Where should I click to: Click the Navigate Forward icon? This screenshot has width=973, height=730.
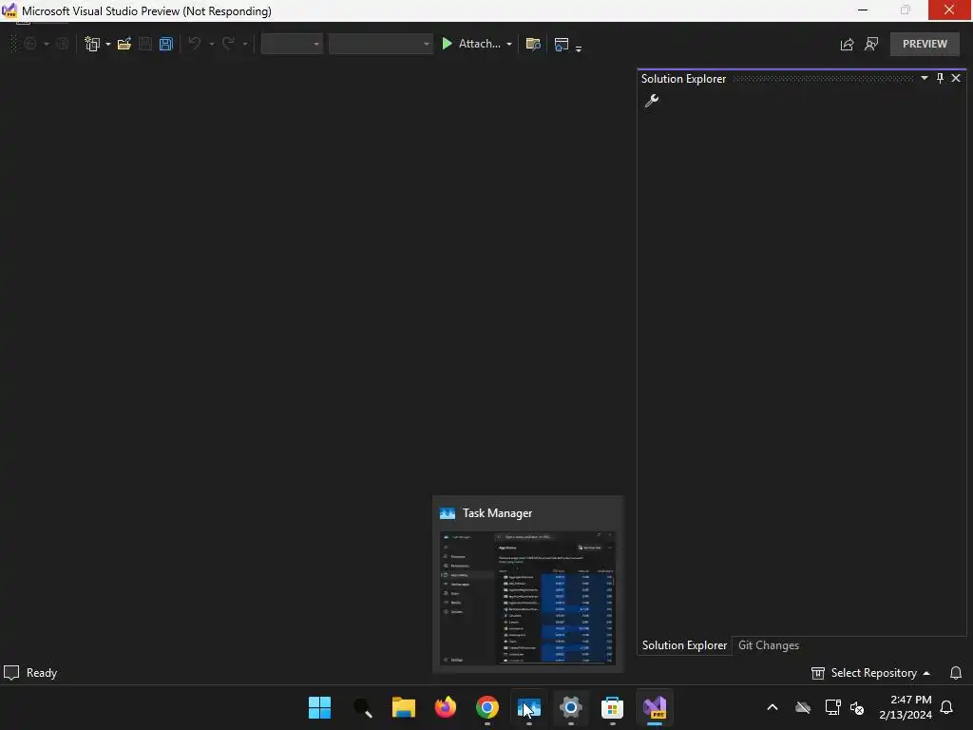pos(62,44)
